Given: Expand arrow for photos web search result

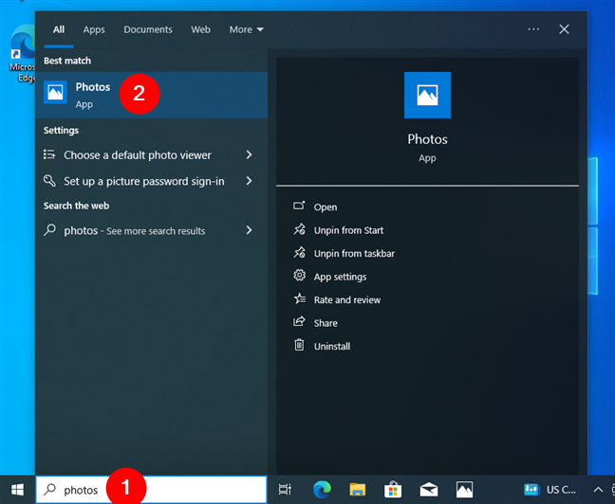Looking at the screenshot, I should pos(249,230).
